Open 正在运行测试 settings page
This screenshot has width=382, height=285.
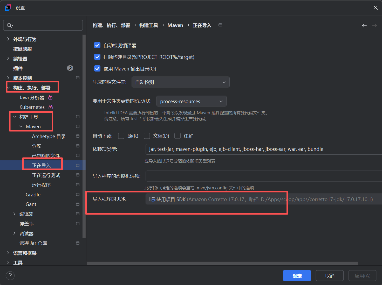46,175
